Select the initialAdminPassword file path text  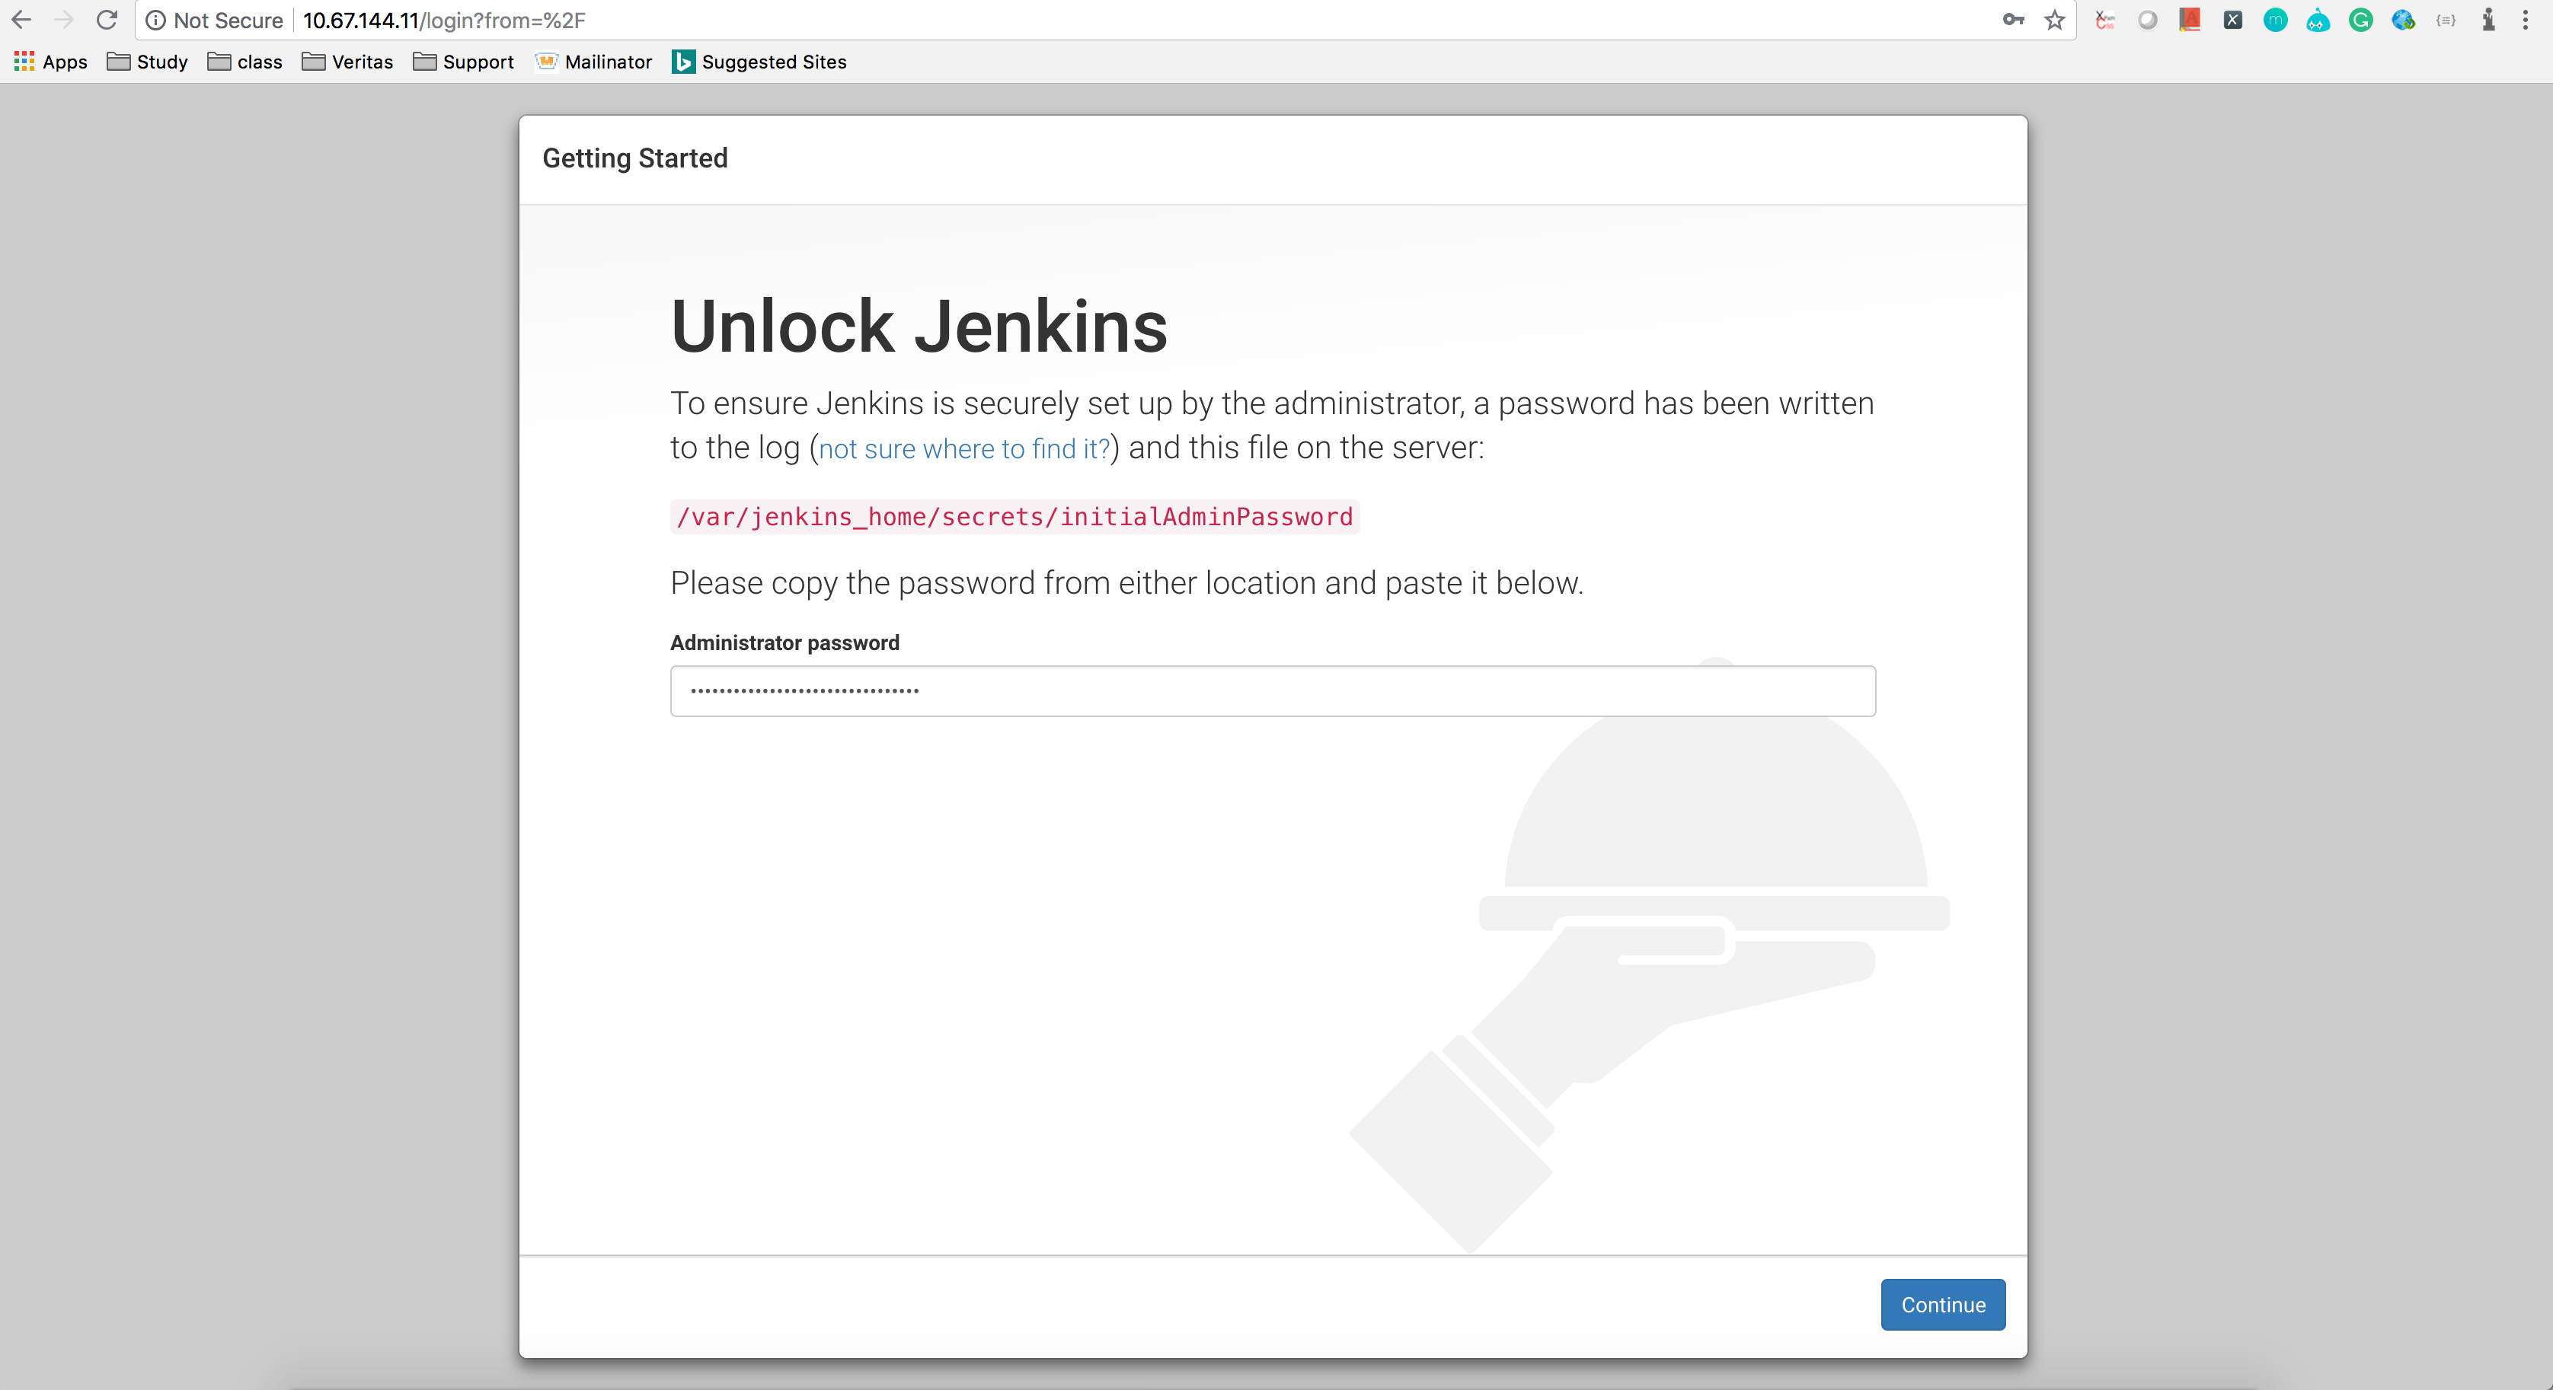click(x=1014, y=516)
